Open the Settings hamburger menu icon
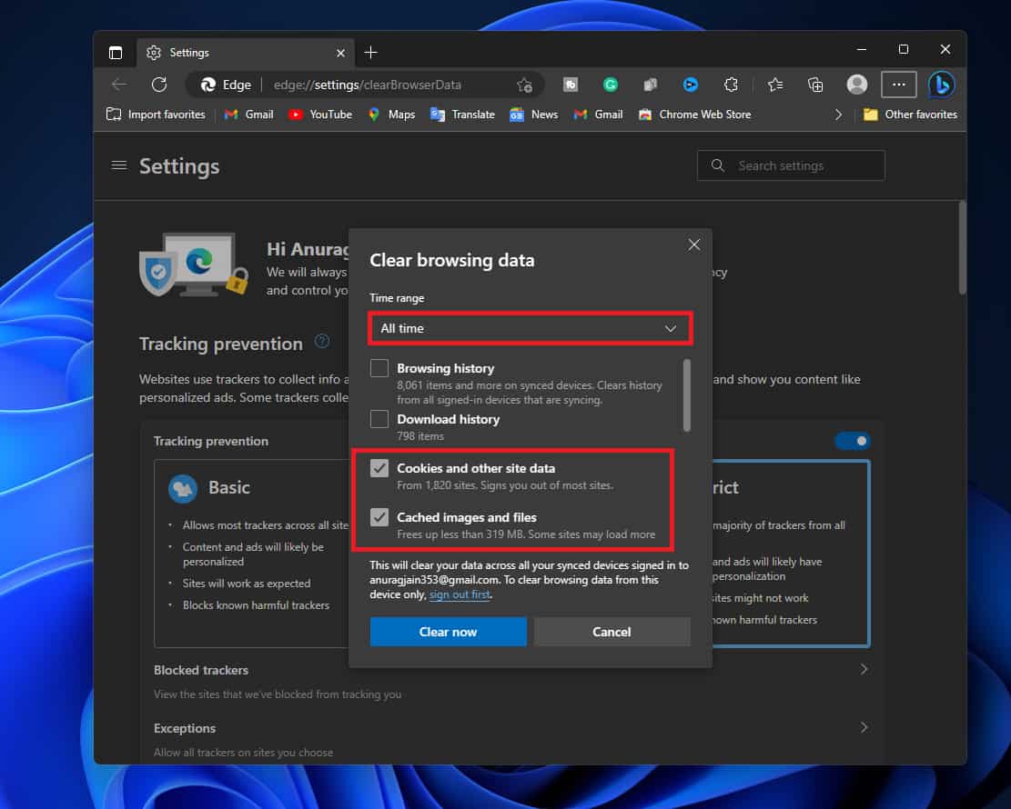This screenshot has height=809, width=1011. 118,165
